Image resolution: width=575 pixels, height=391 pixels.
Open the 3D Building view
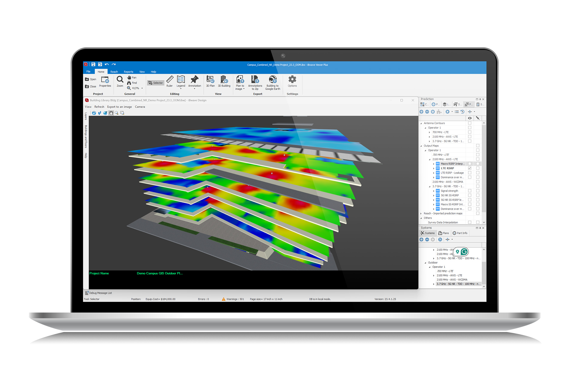[224, 82]
